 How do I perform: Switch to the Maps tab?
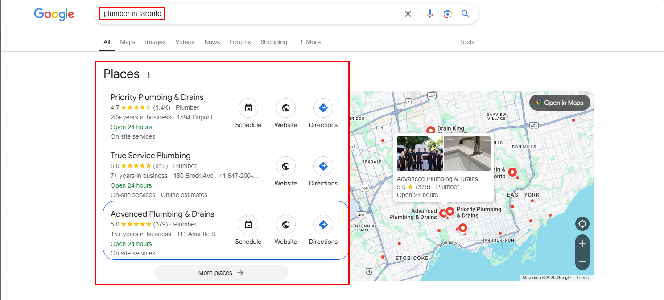click(x=128, y=42)
